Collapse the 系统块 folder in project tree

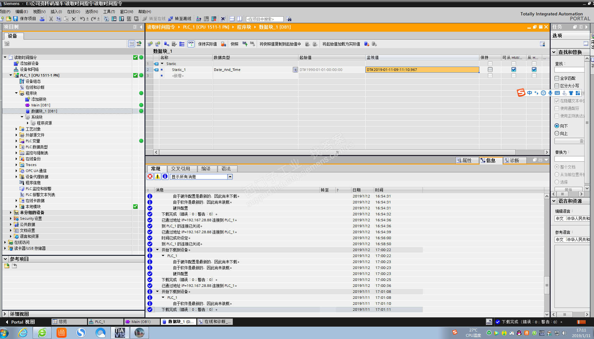22,117
